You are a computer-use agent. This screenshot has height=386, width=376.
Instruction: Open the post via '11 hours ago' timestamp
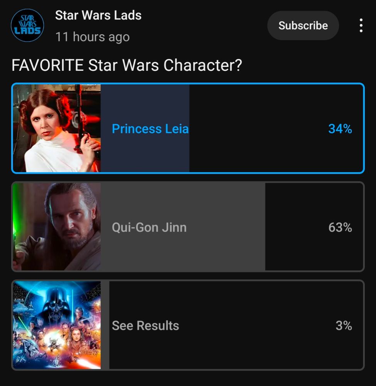[93, 37]
